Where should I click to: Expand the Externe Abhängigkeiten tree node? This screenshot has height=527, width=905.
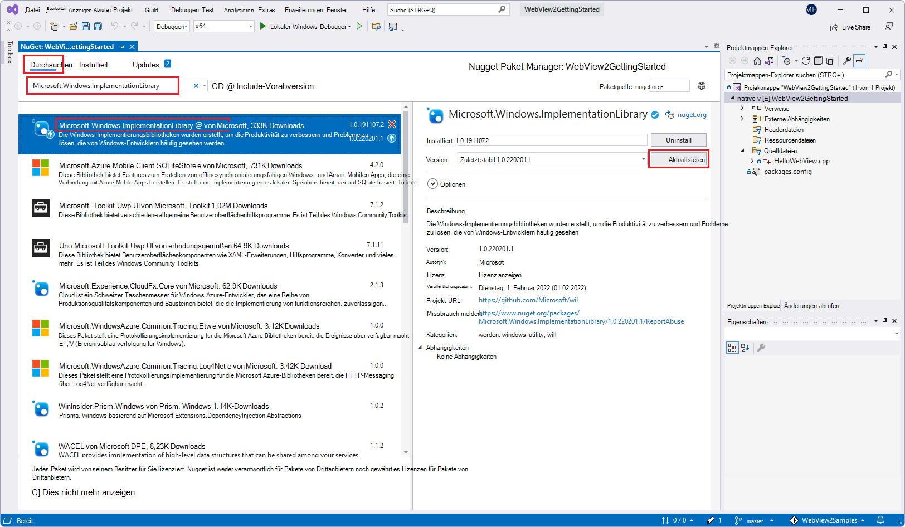coord(742,119)
